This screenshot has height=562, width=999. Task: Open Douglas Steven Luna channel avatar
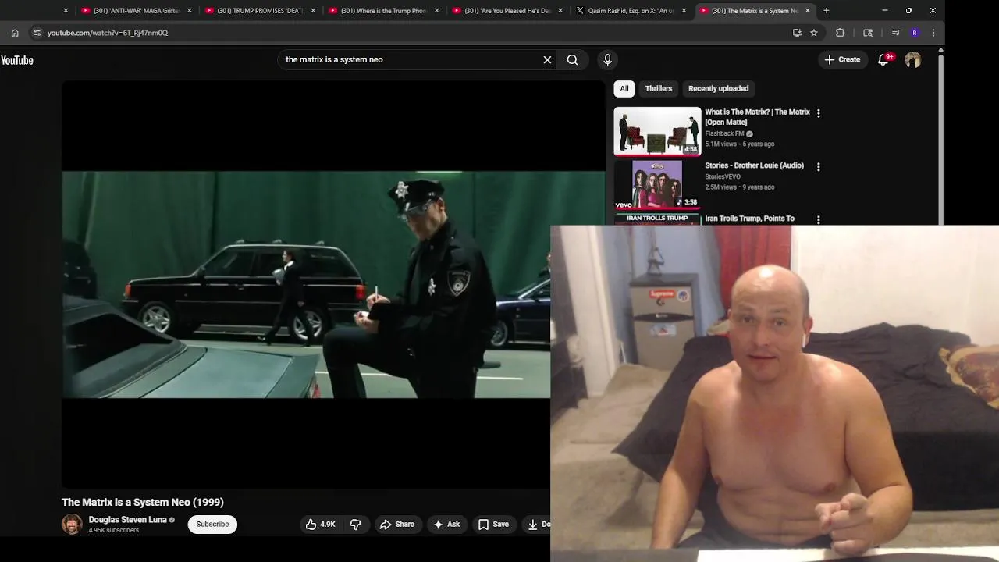72,525
